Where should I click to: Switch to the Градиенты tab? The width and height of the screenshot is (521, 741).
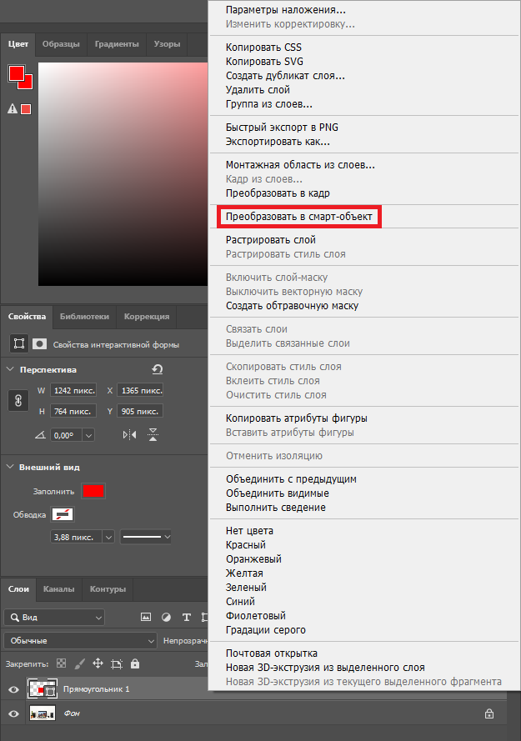coord(117,44)
